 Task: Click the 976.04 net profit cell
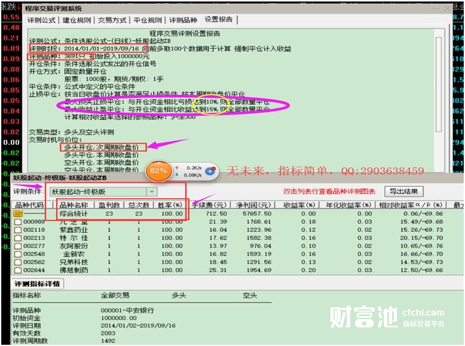click(x=261, y=246)
